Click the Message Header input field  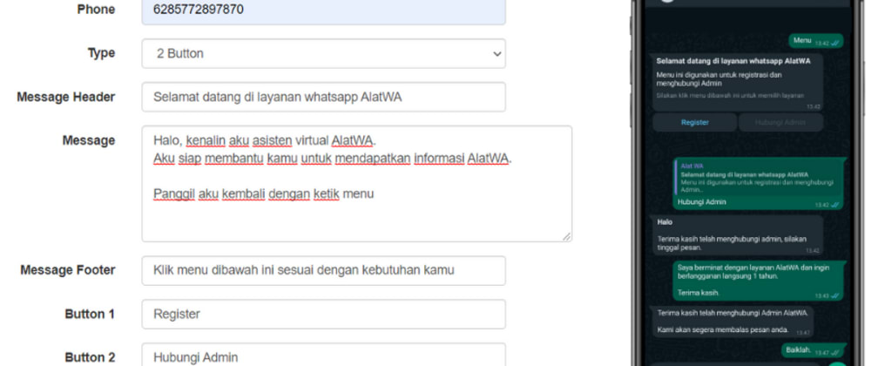tap(323, 98)
